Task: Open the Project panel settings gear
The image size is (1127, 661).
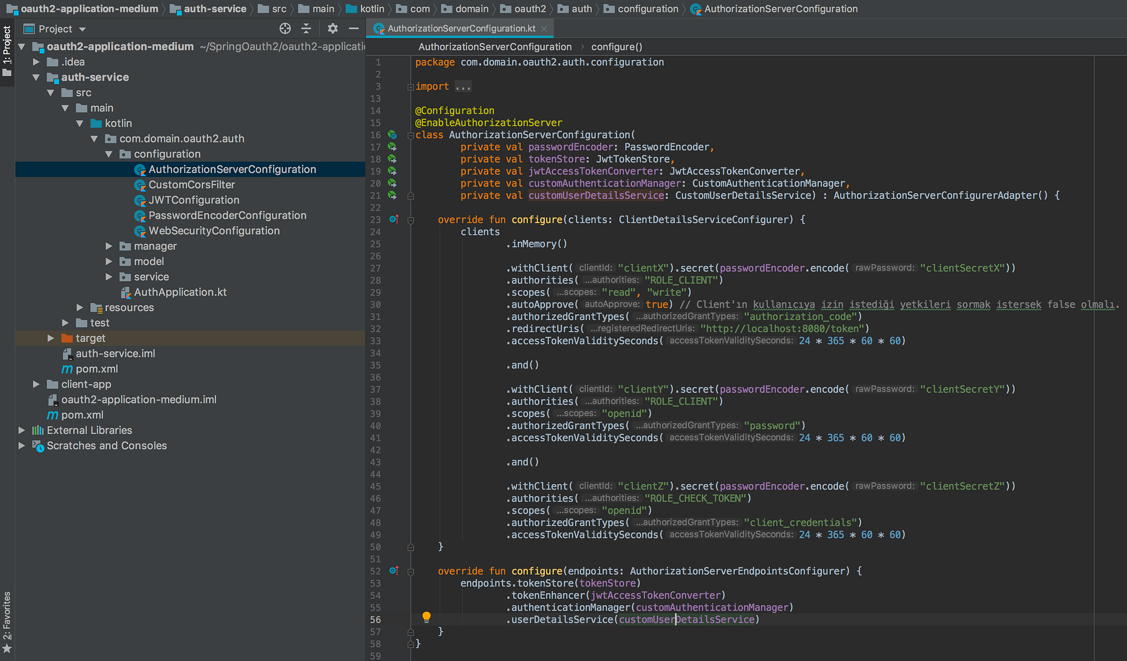Action: tap(332, 28)
